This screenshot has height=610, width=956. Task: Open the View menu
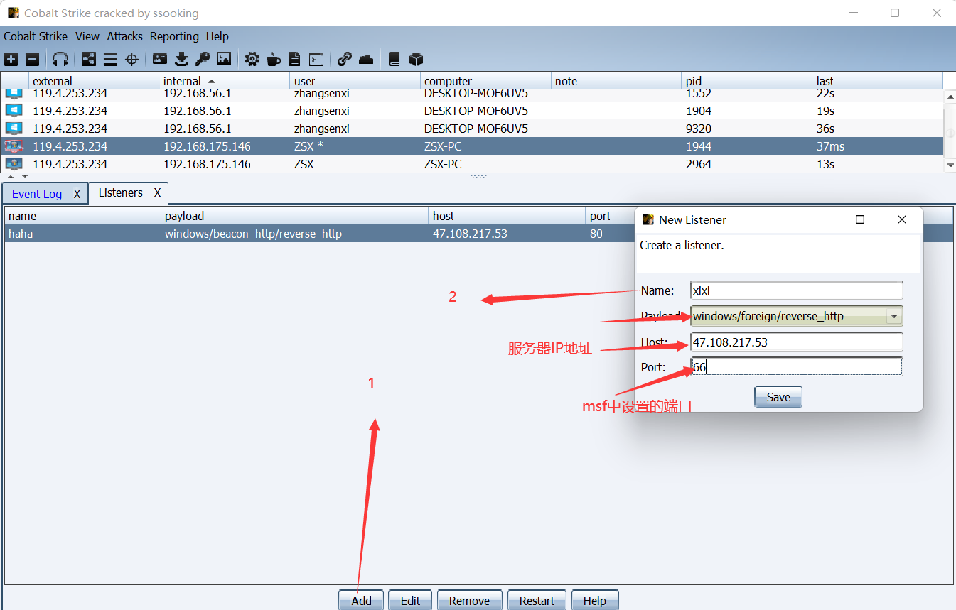coord(87,36)
